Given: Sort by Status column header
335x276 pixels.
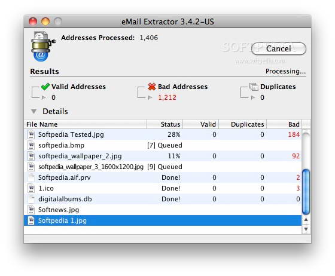Looking at the screenshot, I should tap(165, 124).
